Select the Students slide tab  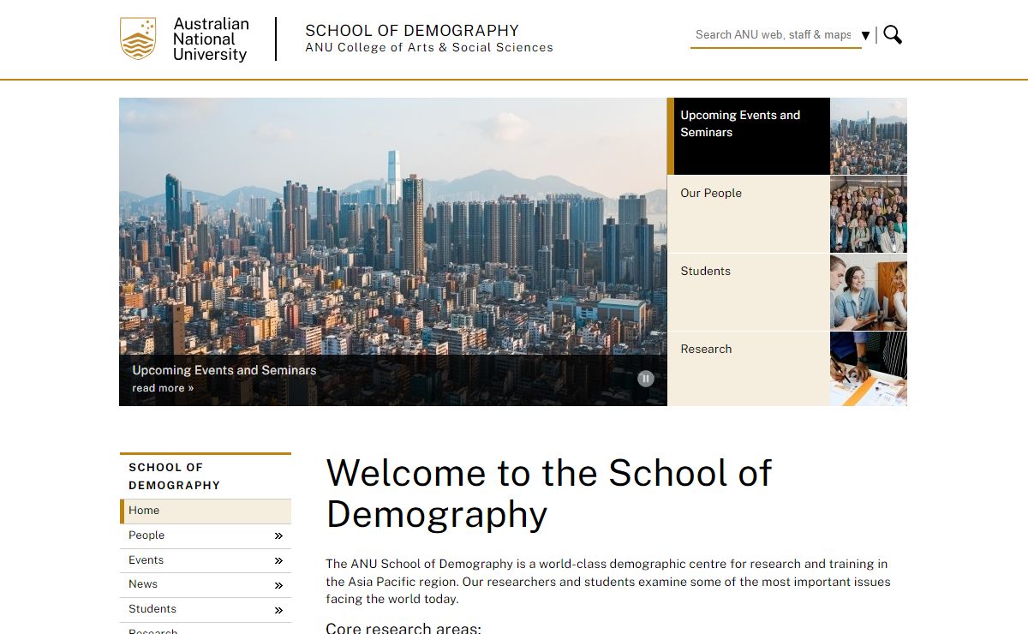point(749,292)
